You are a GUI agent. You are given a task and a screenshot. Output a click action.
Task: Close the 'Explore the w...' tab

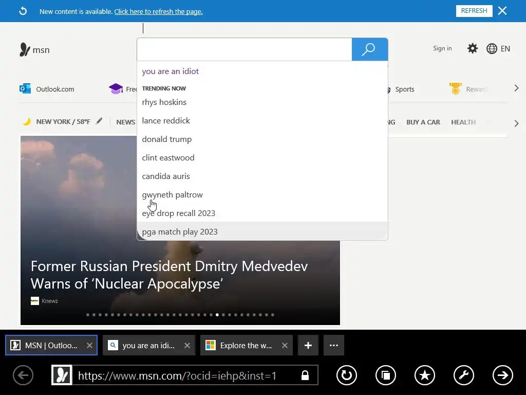pos(285,345)
